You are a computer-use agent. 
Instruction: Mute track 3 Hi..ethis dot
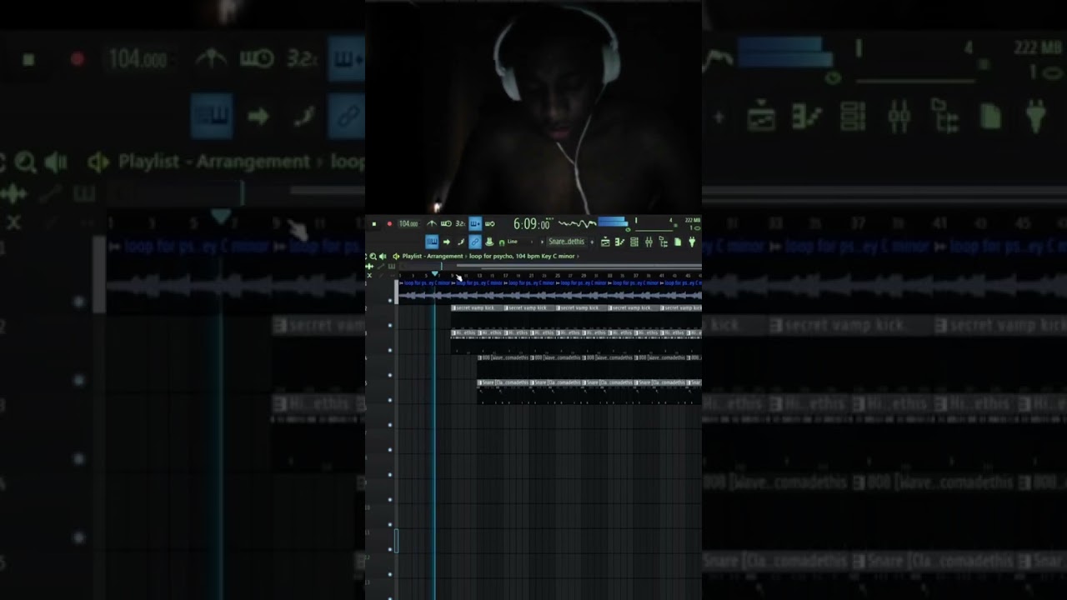click(389, 350)
